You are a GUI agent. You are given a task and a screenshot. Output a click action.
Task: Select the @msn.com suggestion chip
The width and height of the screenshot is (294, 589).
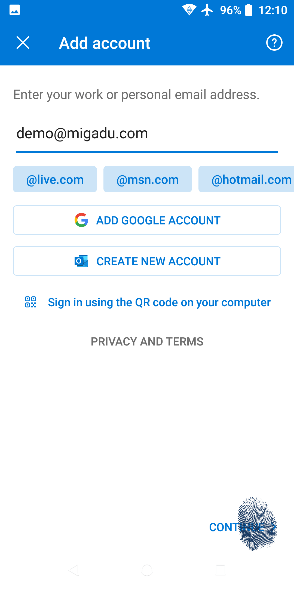click(148, 179)
